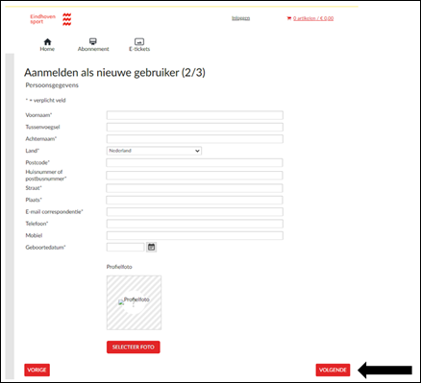The image size is (421, 383).
Task: Open the E-tickets icon
Action: pyautogui.click(x=139, y=41)
